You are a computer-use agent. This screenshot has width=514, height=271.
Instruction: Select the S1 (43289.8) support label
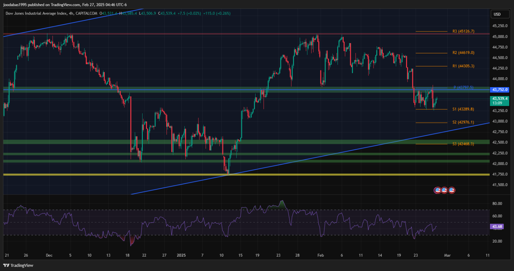[x=463, y=109]
